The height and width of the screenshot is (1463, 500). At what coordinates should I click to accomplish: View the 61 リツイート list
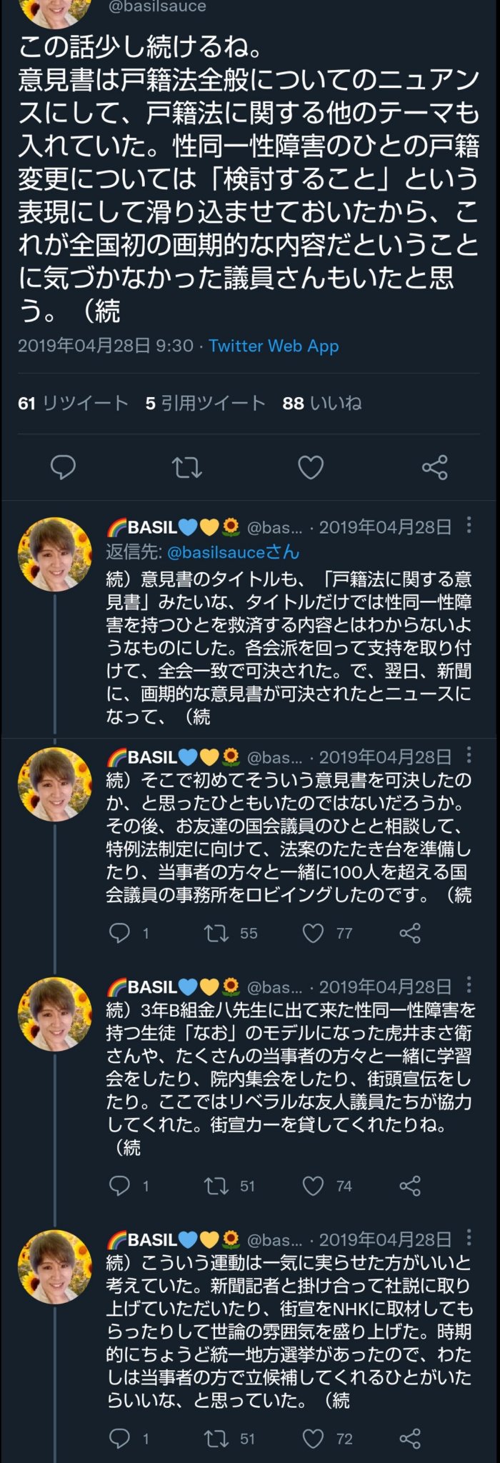click(x=73, y=403)
